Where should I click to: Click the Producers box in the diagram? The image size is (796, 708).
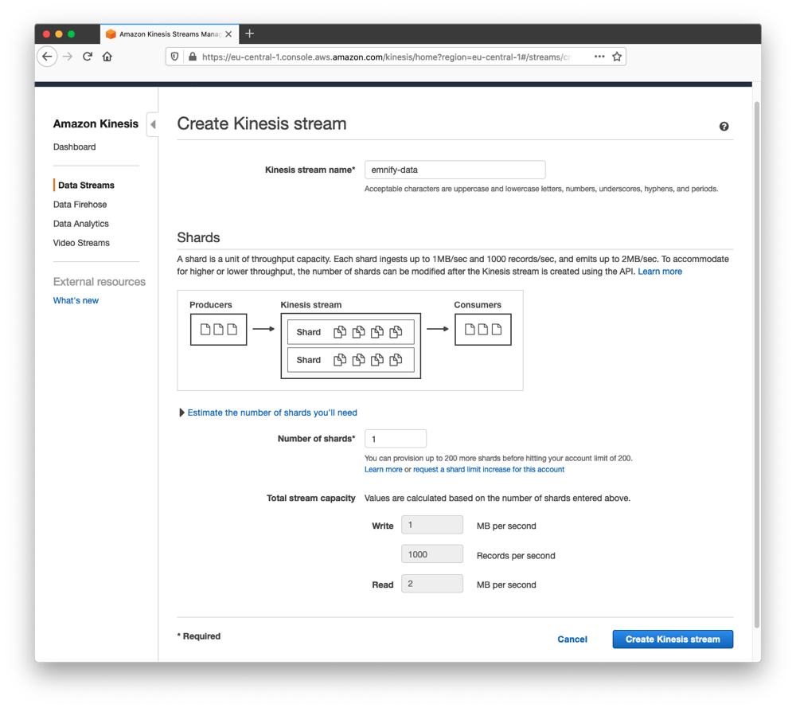[218, 330]
